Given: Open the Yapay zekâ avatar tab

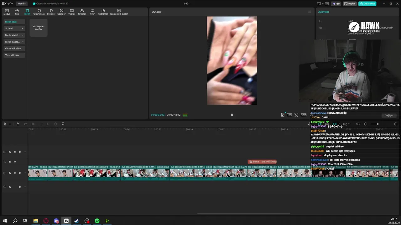Looking at the screenshot, I should tap(119, 12).
